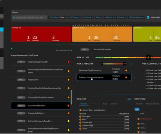Click the Risk Category range slider bar
Screen dimensions: 161x134
[113, 64]
